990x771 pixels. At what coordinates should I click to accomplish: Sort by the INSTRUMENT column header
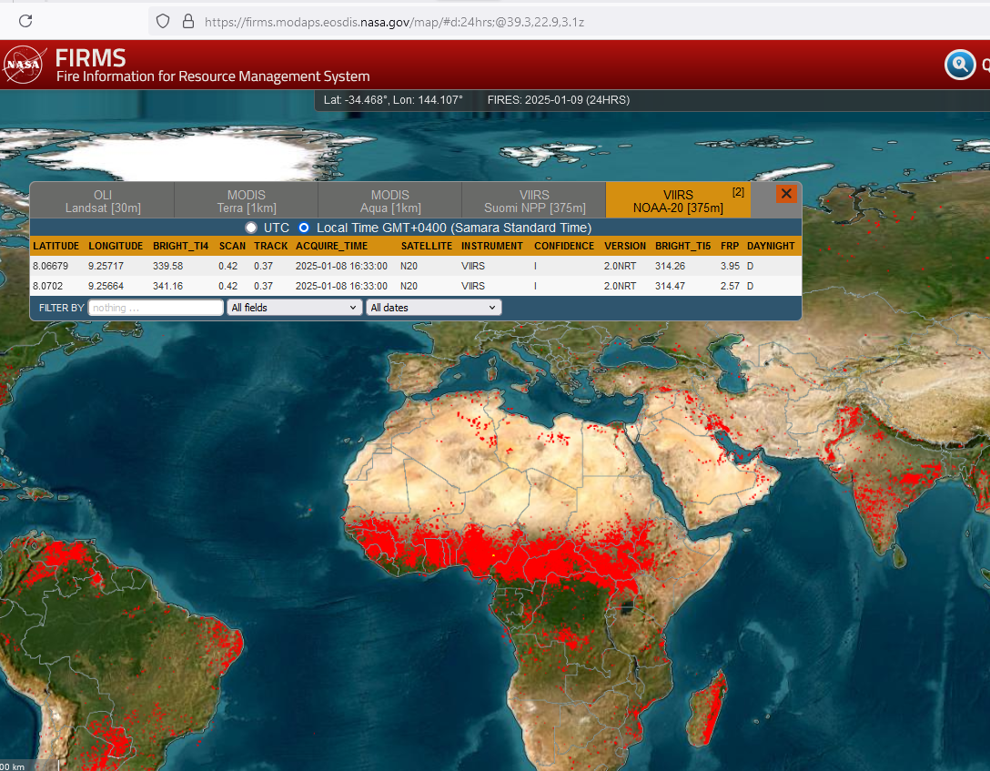tap(492, 246)
